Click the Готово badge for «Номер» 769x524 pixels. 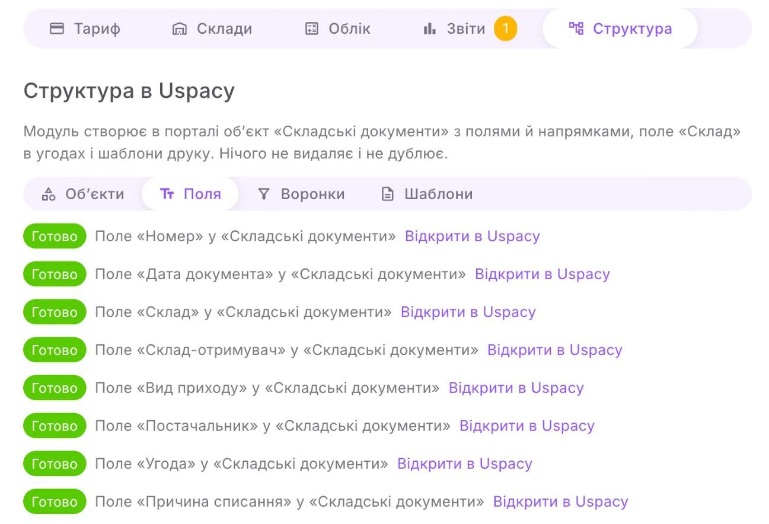tap(55, 236)
